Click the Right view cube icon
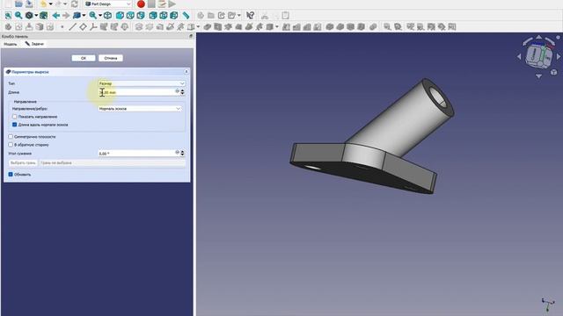This screenshot has width=563, height=316. click(x=141, y=16)
